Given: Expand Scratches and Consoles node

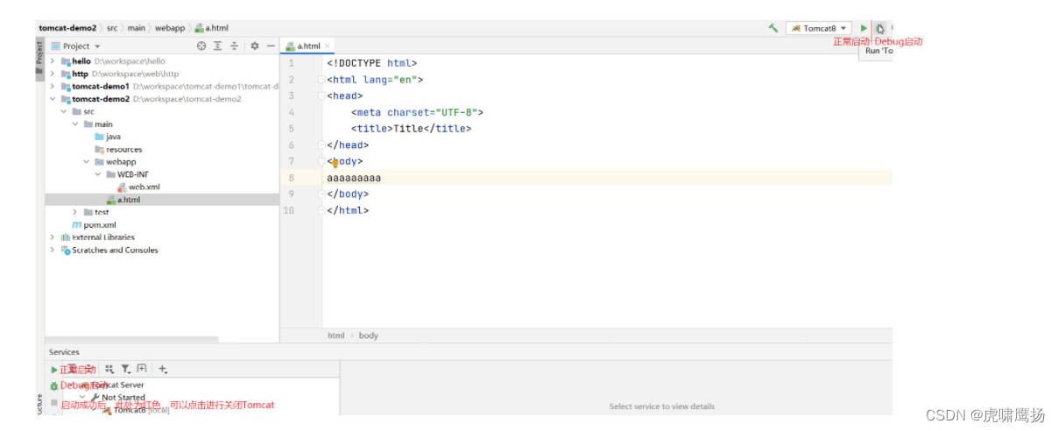Looking at the screenshot, I should pyautogui.click(x=53, y=250).
